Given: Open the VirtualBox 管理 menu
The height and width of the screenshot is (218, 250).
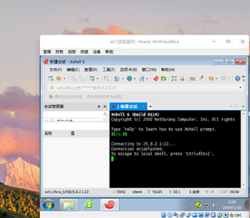Looking at the screenshot, I should [47, 52].
